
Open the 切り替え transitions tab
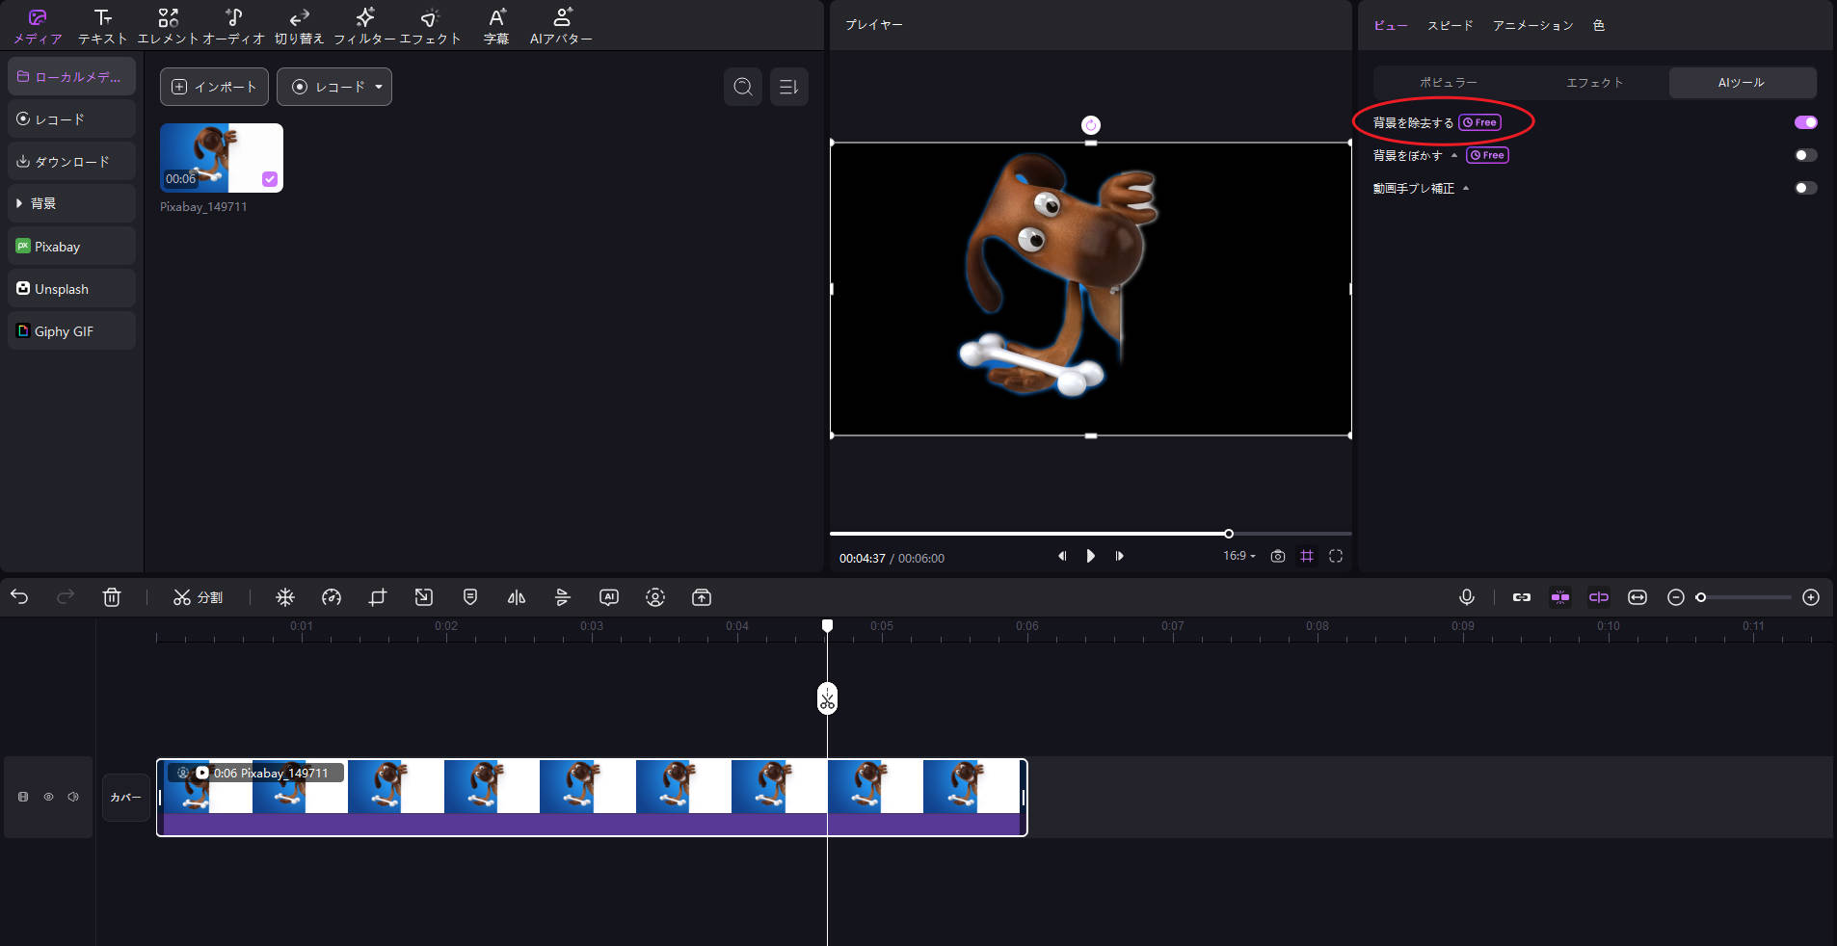pos(299,27)
